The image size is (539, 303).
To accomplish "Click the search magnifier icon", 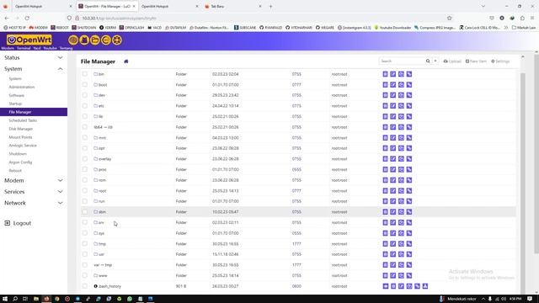I will coord(428,61).
